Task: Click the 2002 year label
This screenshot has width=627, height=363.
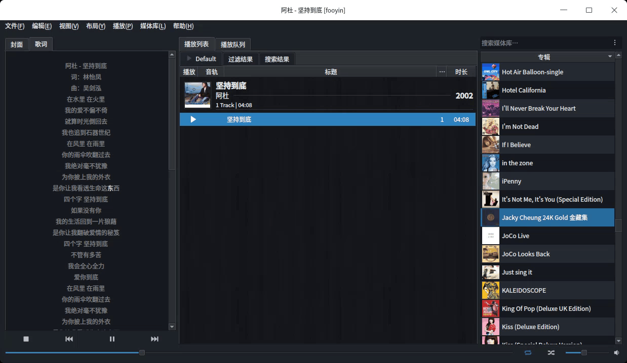Action: coord(464,96)
